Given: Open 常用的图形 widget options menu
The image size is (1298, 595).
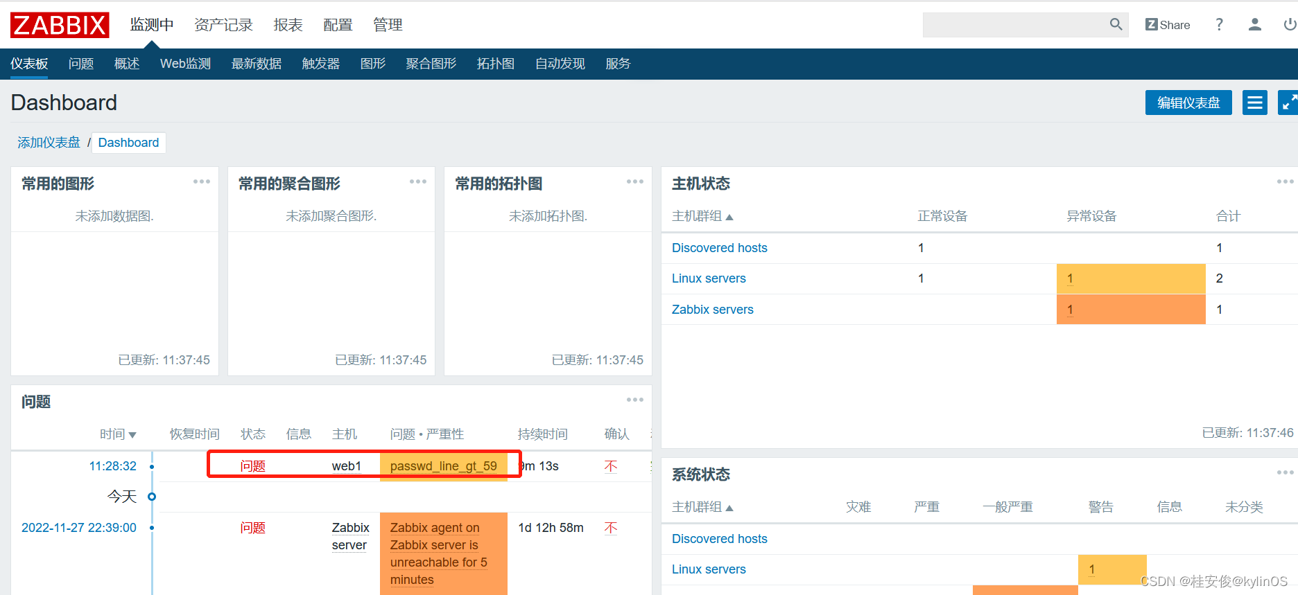Looking at the screenshot, I should [202, 181].
